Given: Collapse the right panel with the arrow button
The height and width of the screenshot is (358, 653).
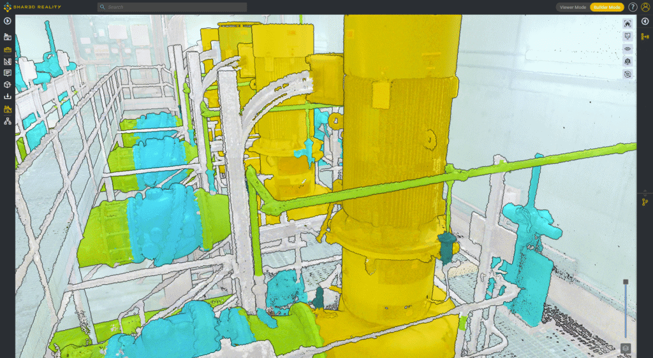Looking at the screenshot, I should click(645, 21).
